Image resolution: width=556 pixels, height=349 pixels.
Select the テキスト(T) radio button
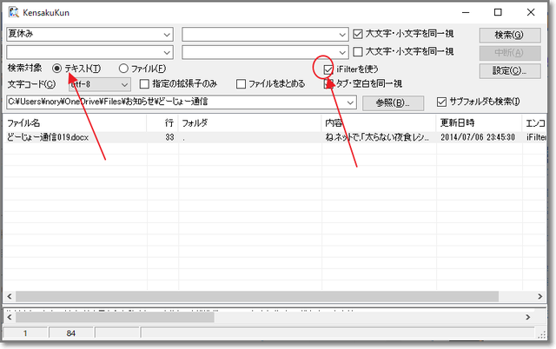57,68
